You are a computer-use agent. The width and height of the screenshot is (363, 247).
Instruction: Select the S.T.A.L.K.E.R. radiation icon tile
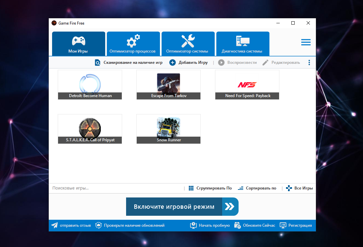click(90, 129)
